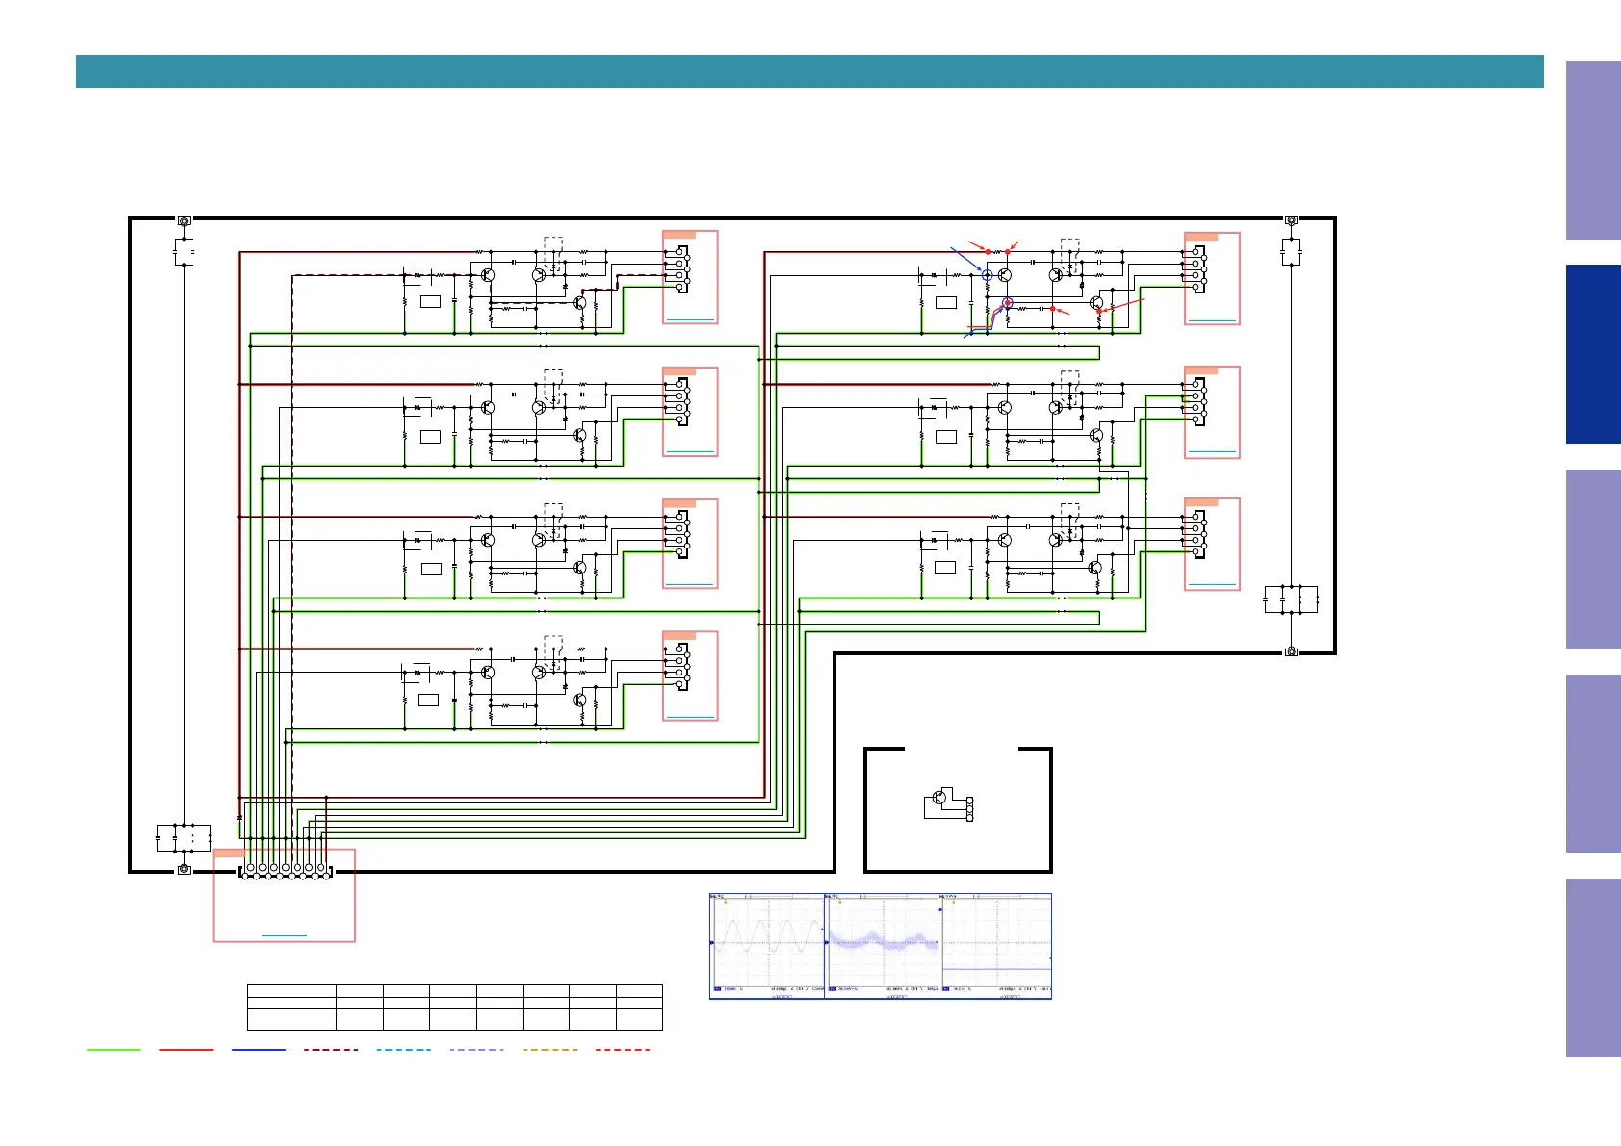Open the oscilloscope thumbnail with the flat line

(995, 946)
